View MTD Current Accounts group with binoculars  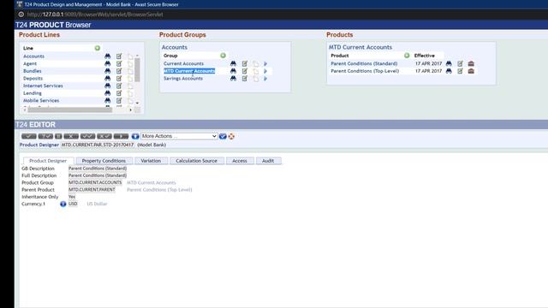pos(233,71)
